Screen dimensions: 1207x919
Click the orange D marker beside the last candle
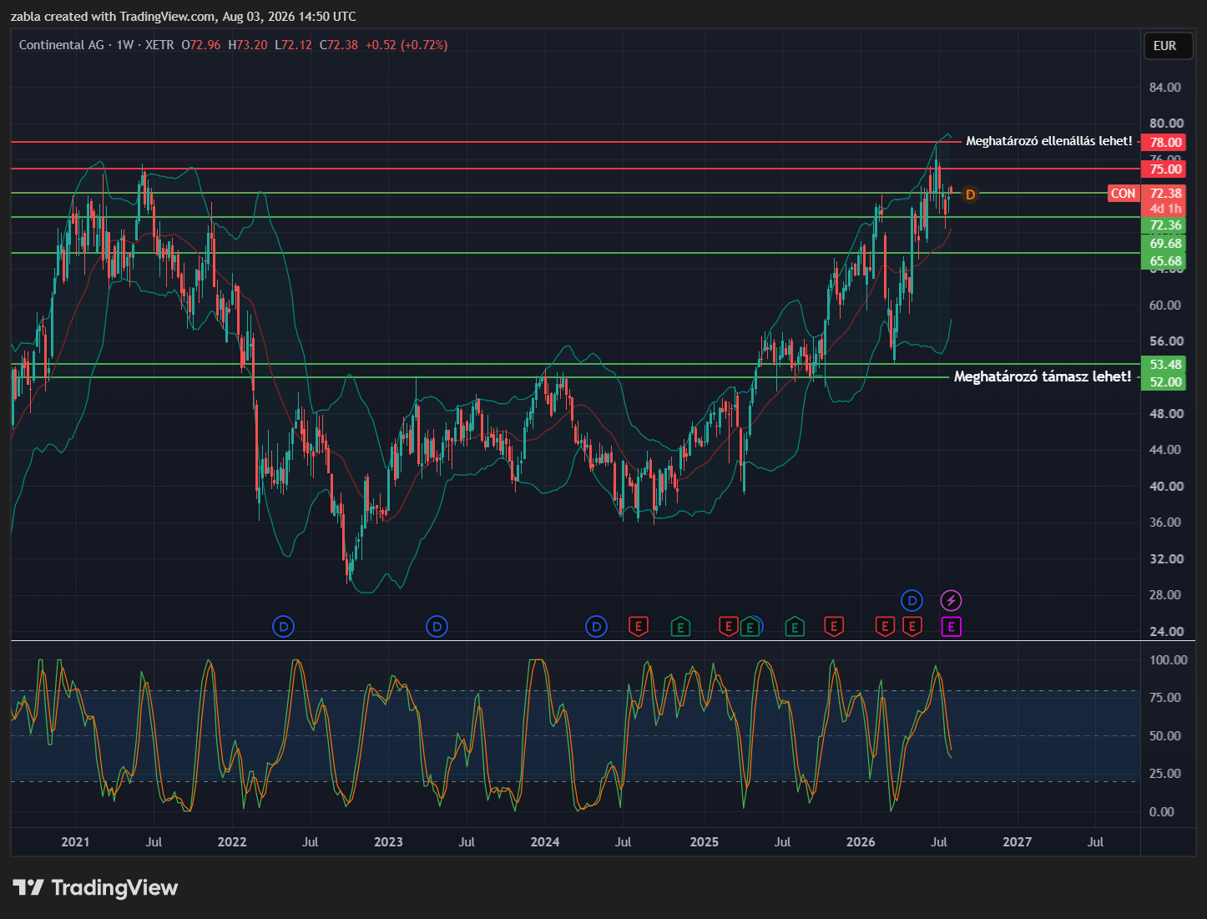(x=970, y=194)
